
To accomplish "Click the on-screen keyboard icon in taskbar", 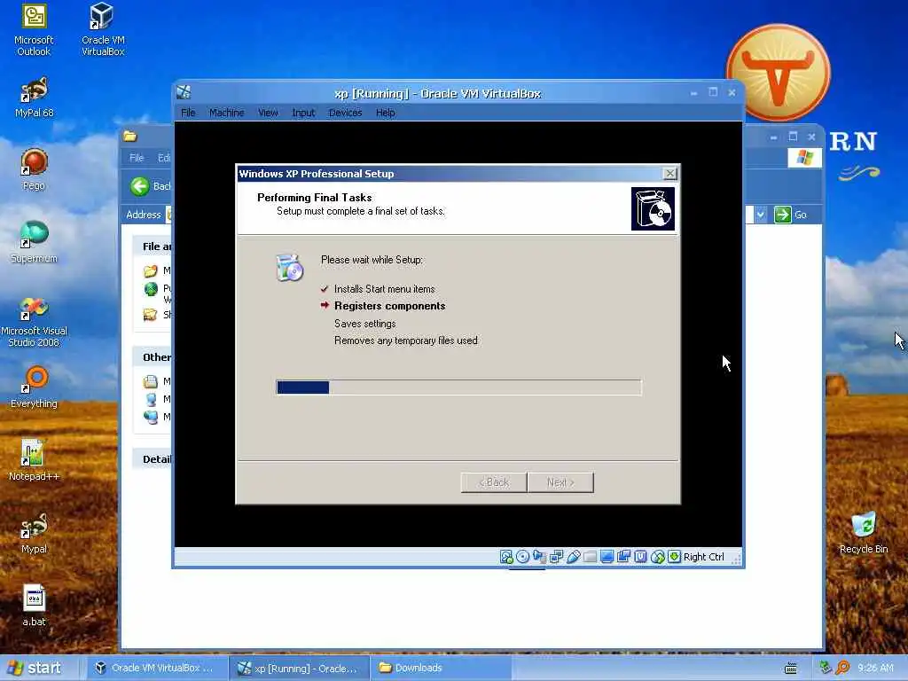I will pyautogui.click(x=790, y=669).
